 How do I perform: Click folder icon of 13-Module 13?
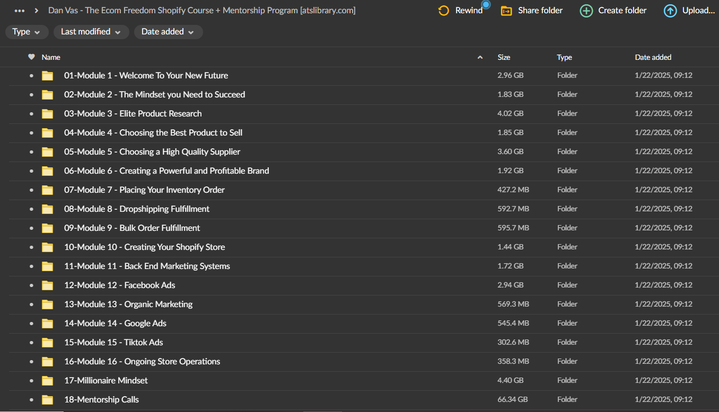tap(48, 304)
